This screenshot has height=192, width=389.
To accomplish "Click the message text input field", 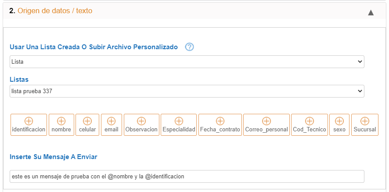I will click(x=187, y=176).
